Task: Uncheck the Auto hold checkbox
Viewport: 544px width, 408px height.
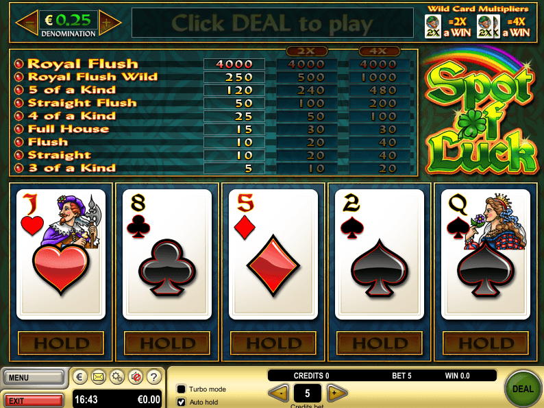Action: click(x=181, y=402)
